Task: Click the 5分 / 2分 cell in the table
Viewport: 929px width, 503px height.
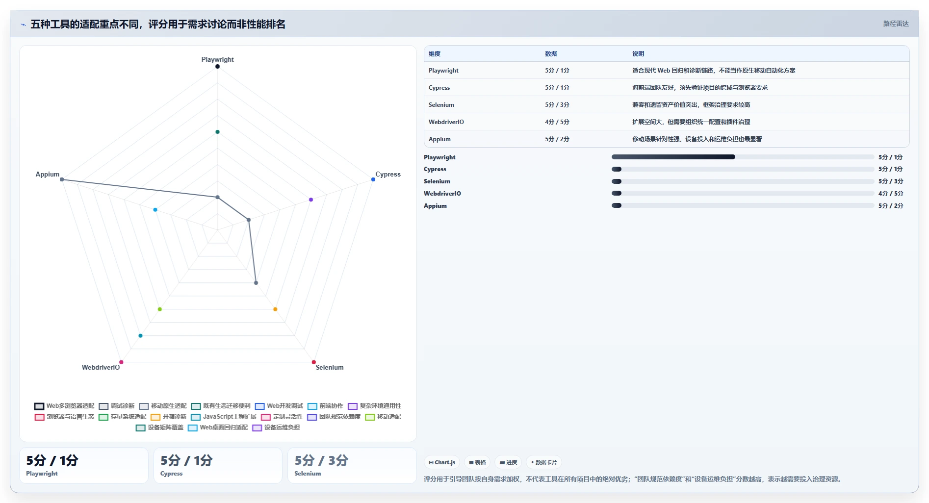Action: [x=557, y=139]
